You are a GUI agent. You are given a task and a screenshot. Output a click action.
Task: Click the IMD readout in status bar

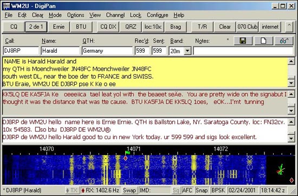[x=155, y=190]
